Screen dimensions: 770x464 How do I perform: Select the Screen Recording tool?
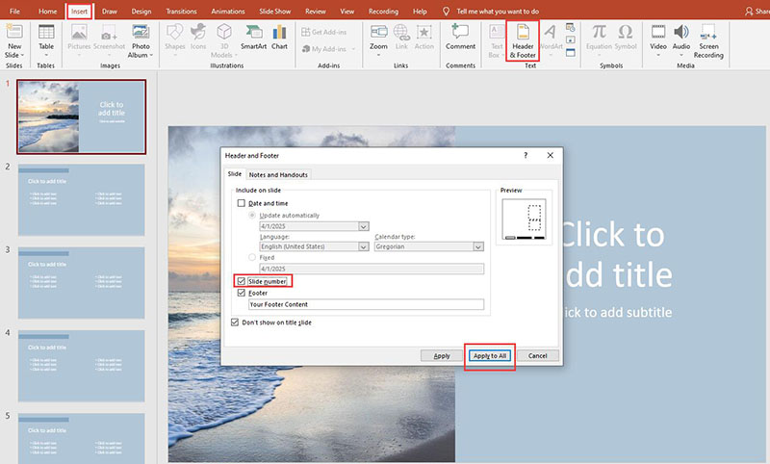click(708, 39)
